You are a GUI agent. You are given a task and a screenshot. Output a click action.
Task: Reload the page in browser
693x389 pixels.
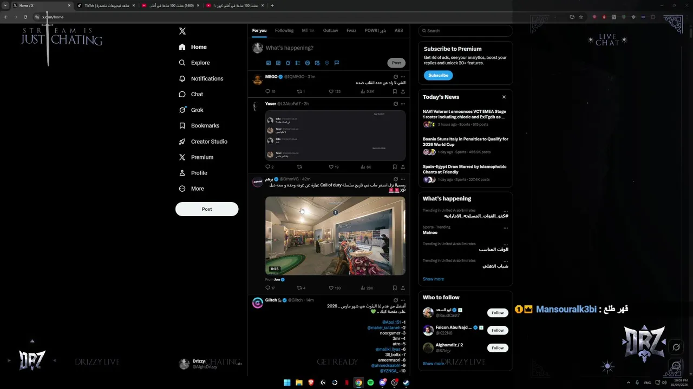(x=25, y=17)
